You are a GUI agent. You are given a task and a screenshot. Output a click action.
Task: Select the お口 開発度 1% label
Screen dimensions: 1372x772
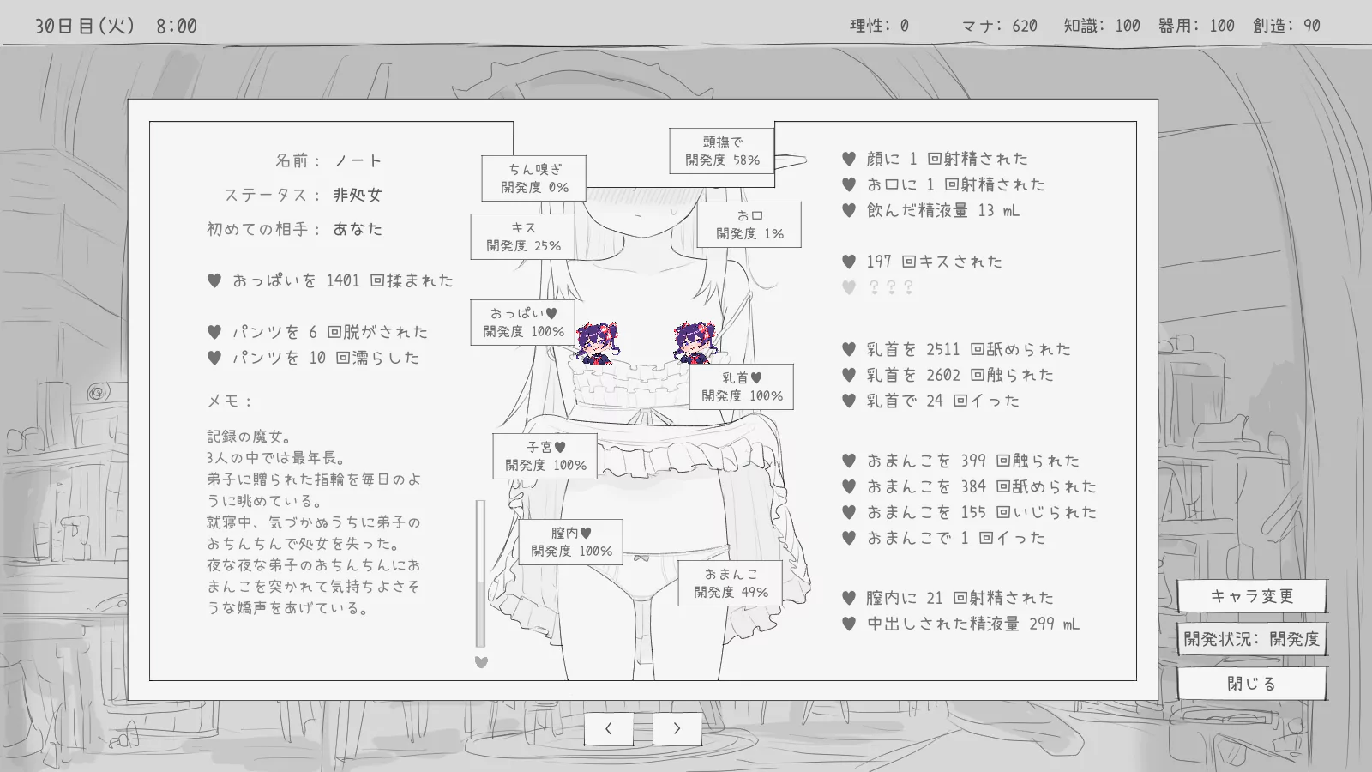pos(749,225)
